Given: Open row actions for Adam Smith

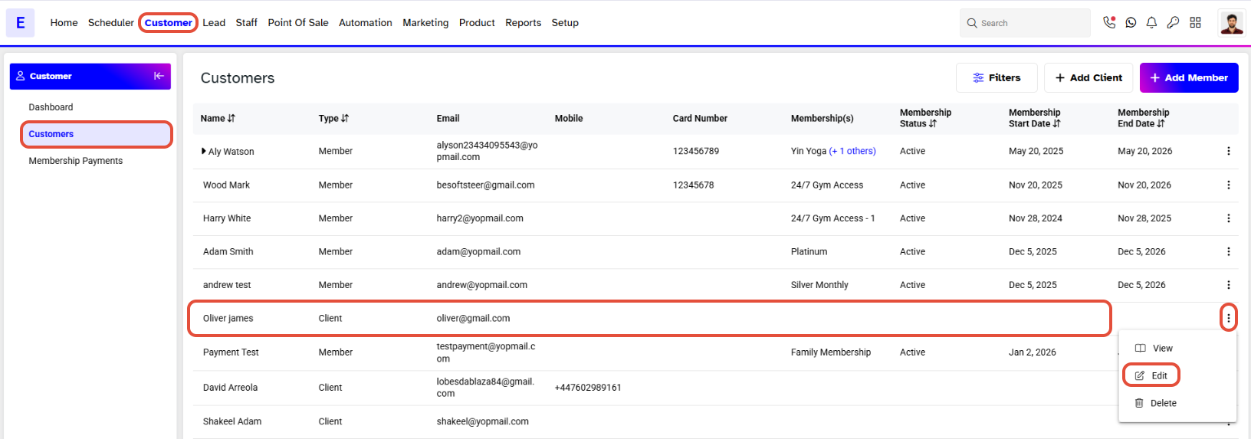Looking at the screenshot, I should coord(1228,251).
